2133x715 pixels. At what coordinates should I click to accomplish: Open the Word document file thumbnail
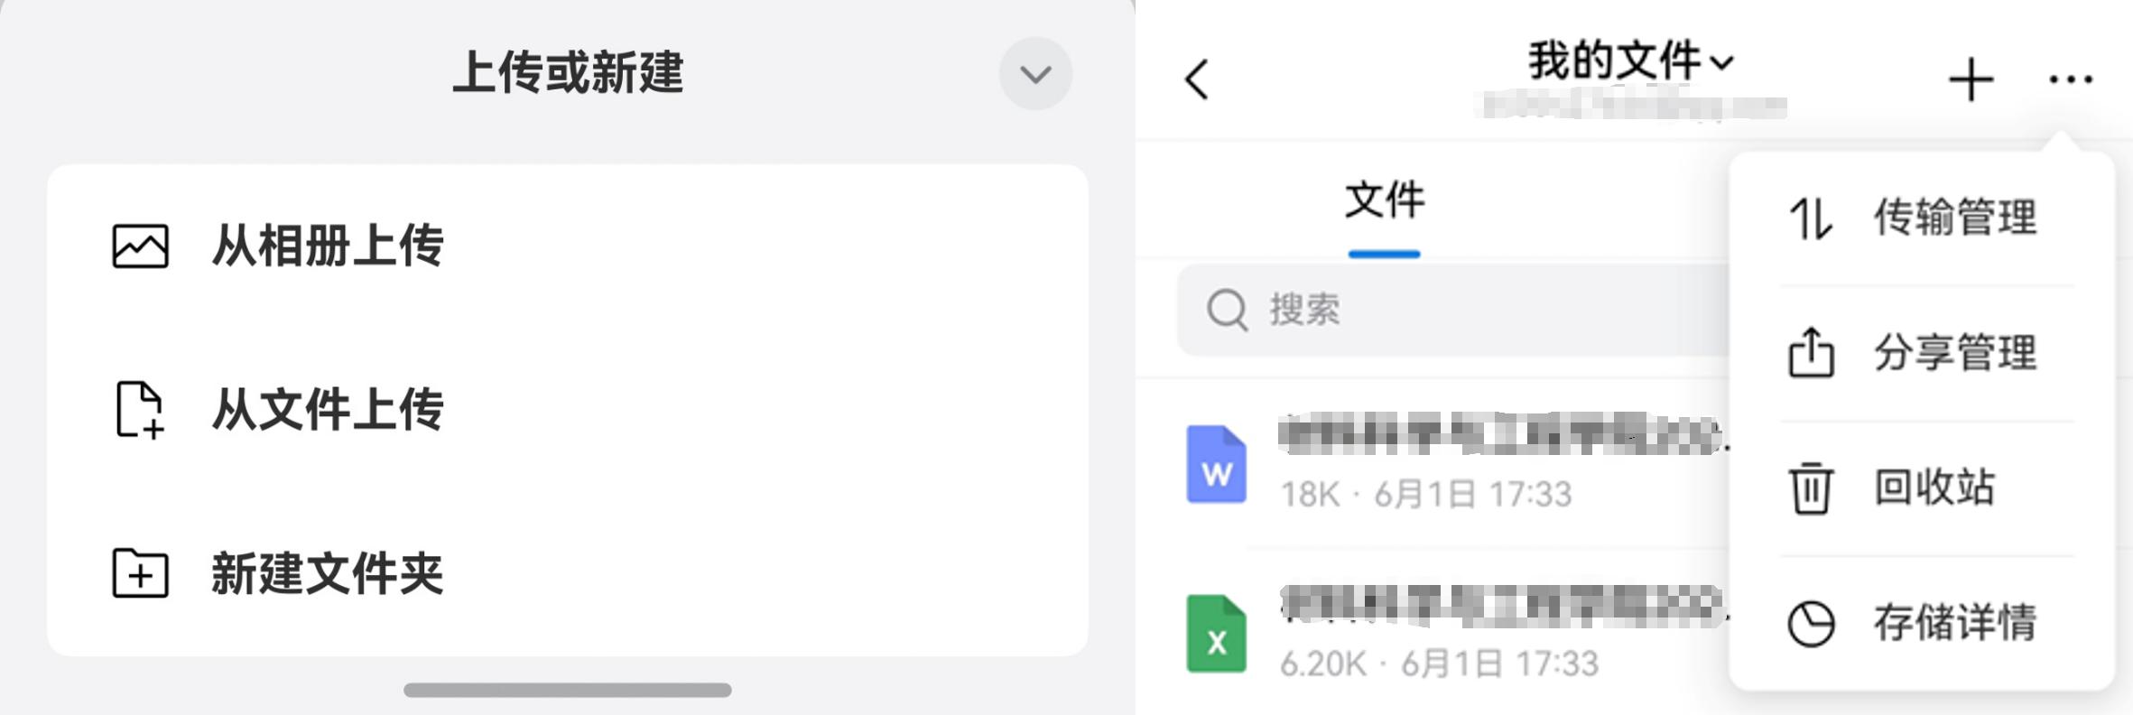point(1217,464)
